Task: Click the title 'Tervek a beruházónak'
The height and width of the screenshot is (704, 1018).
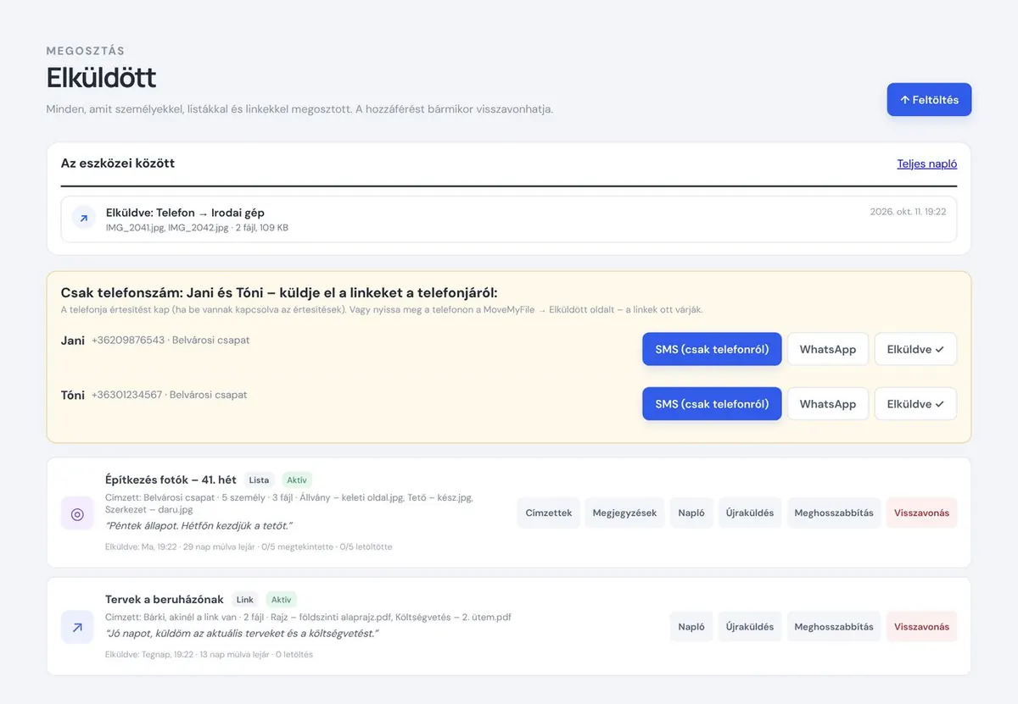Action: (x=165, y=600)
